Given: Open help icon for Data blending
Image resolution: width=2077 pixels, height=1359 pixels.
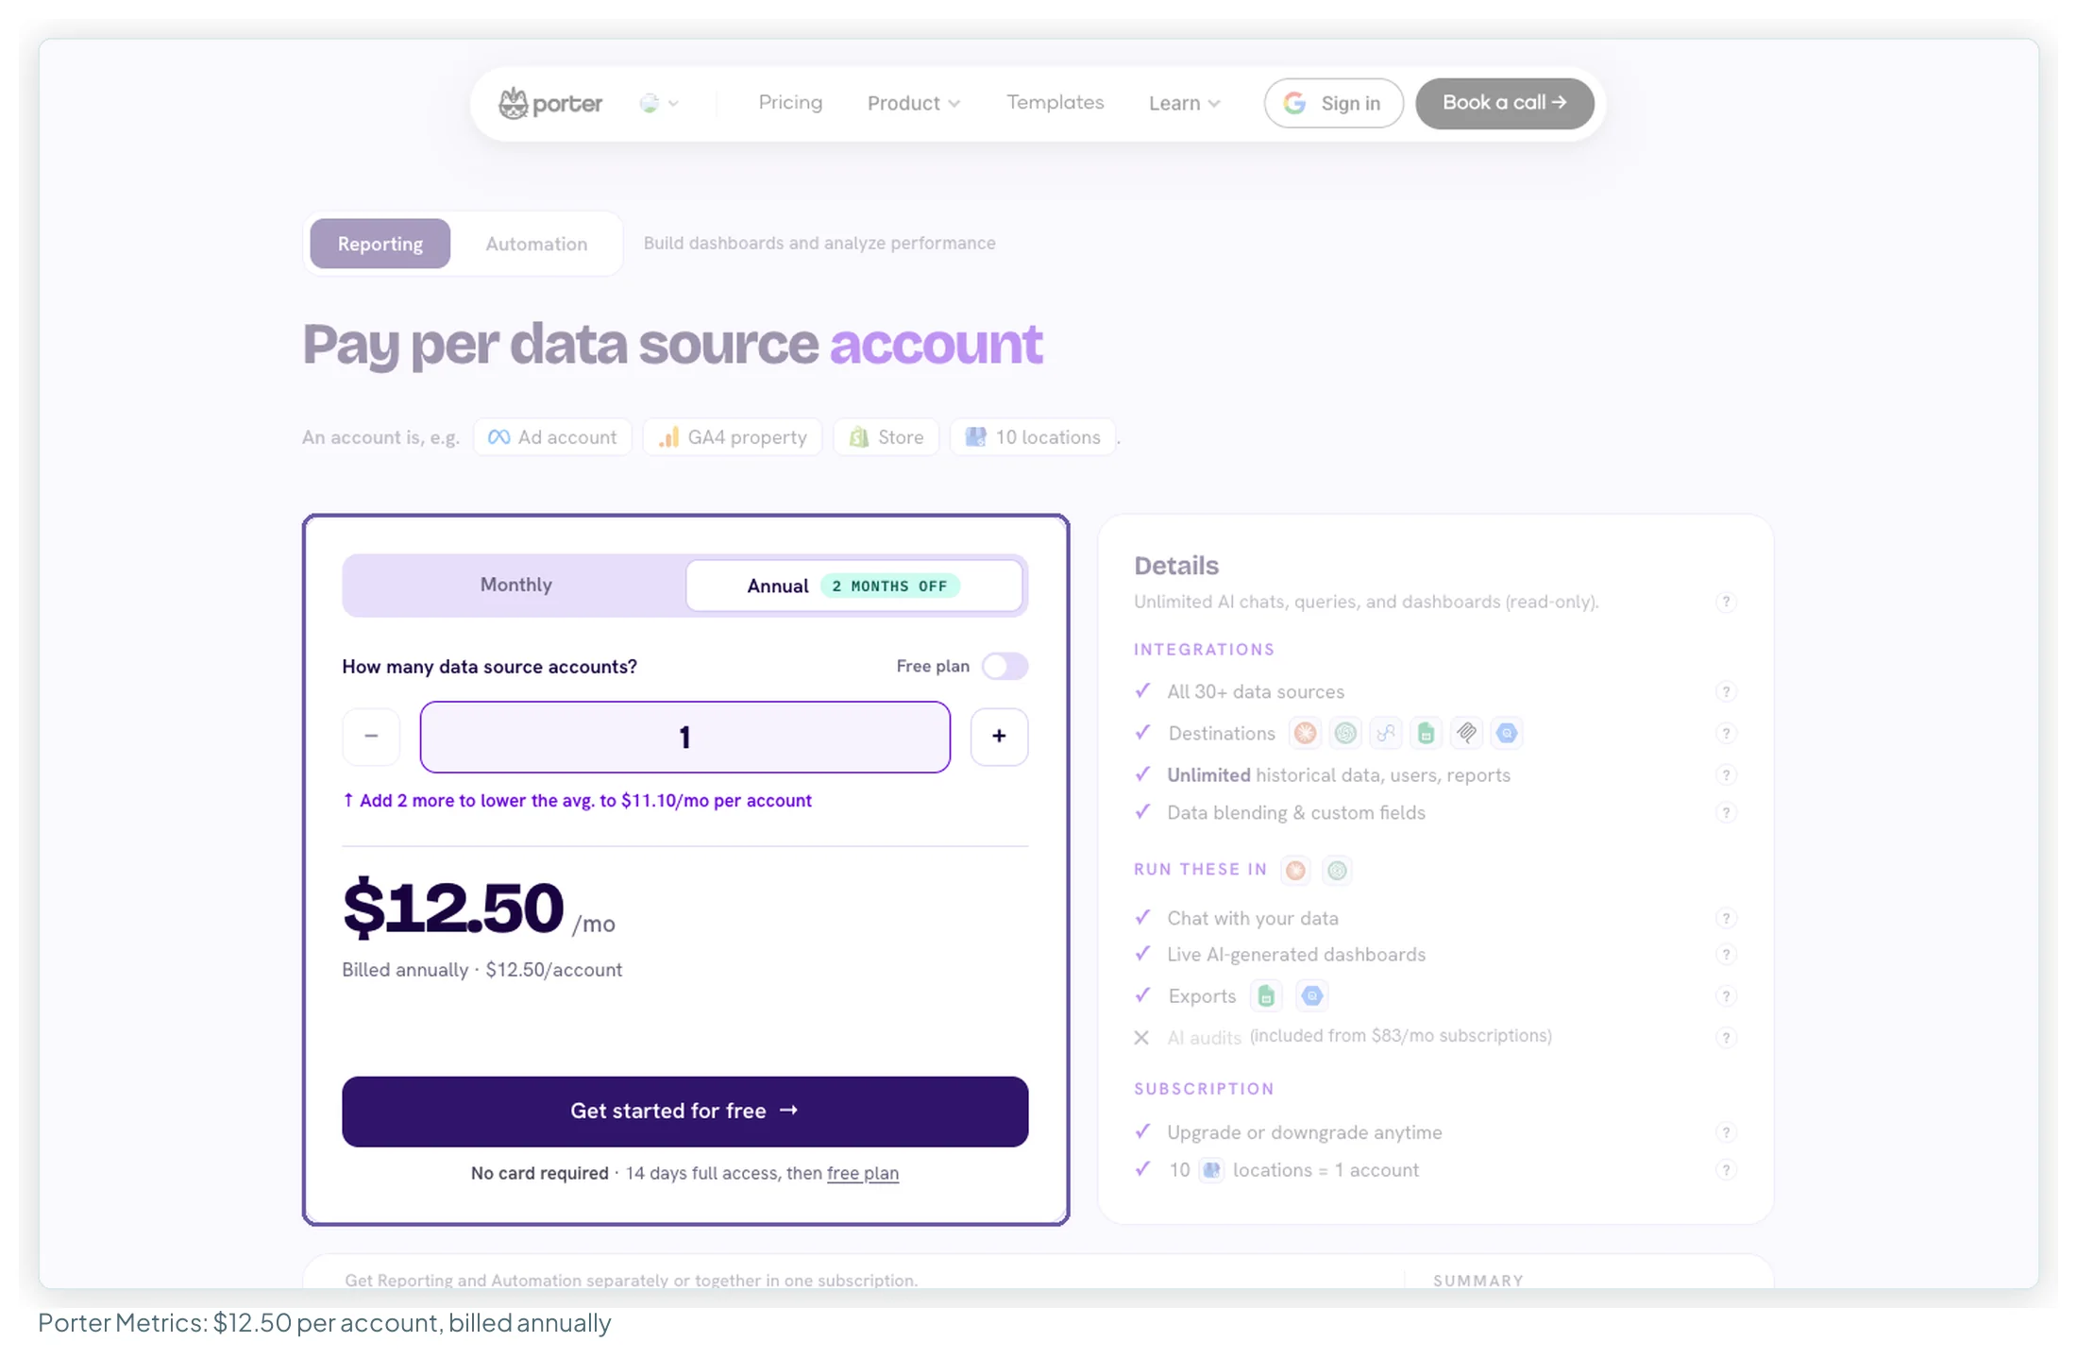Looking at the screenshot, I should (1726, 813).
